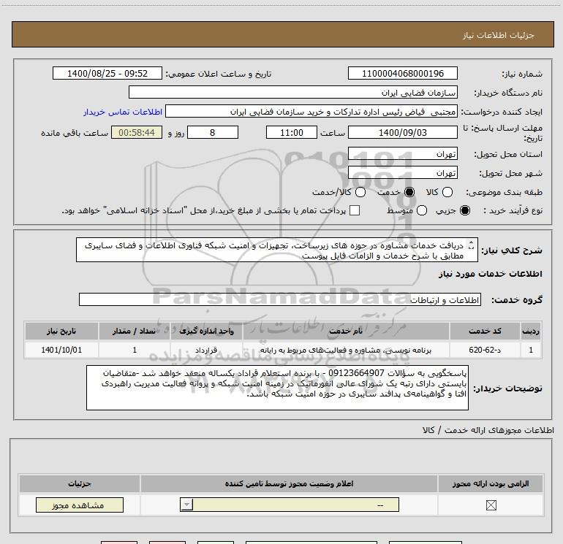View license via مشاهده مجوز button
Screen dimensions: 563x544
tap(80, 505)
